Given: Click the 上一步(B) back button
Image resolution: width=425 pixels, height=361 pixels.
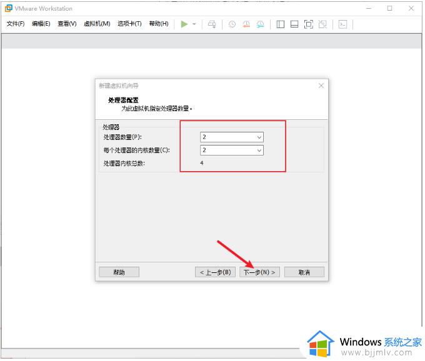Looking at the screenshot, I should pos(215,272).
